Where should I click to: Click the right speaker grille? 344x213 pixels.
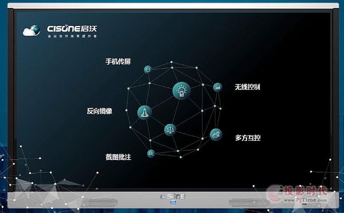249,202
